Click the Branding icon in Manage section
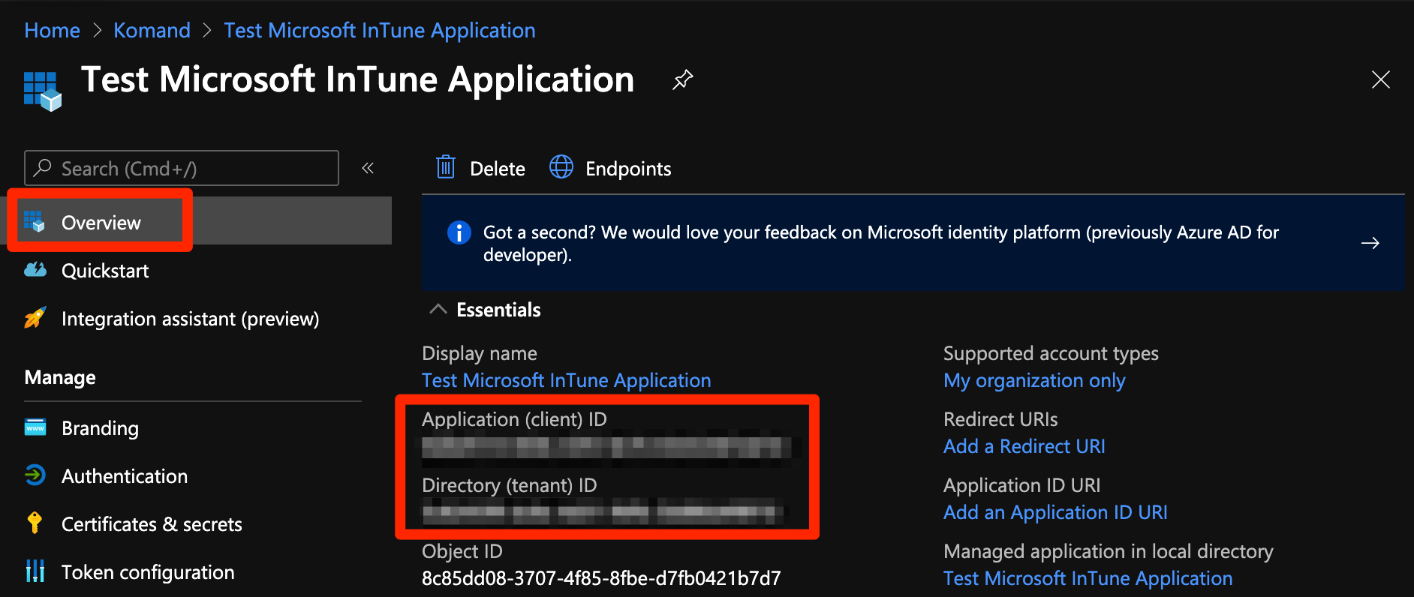 point(35,427)
